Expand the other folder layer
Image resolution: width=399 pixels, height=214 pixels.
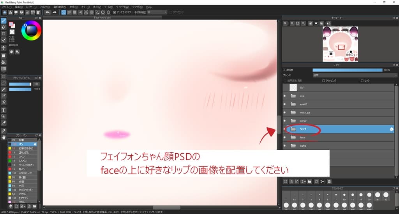click(x=293, y=121)
